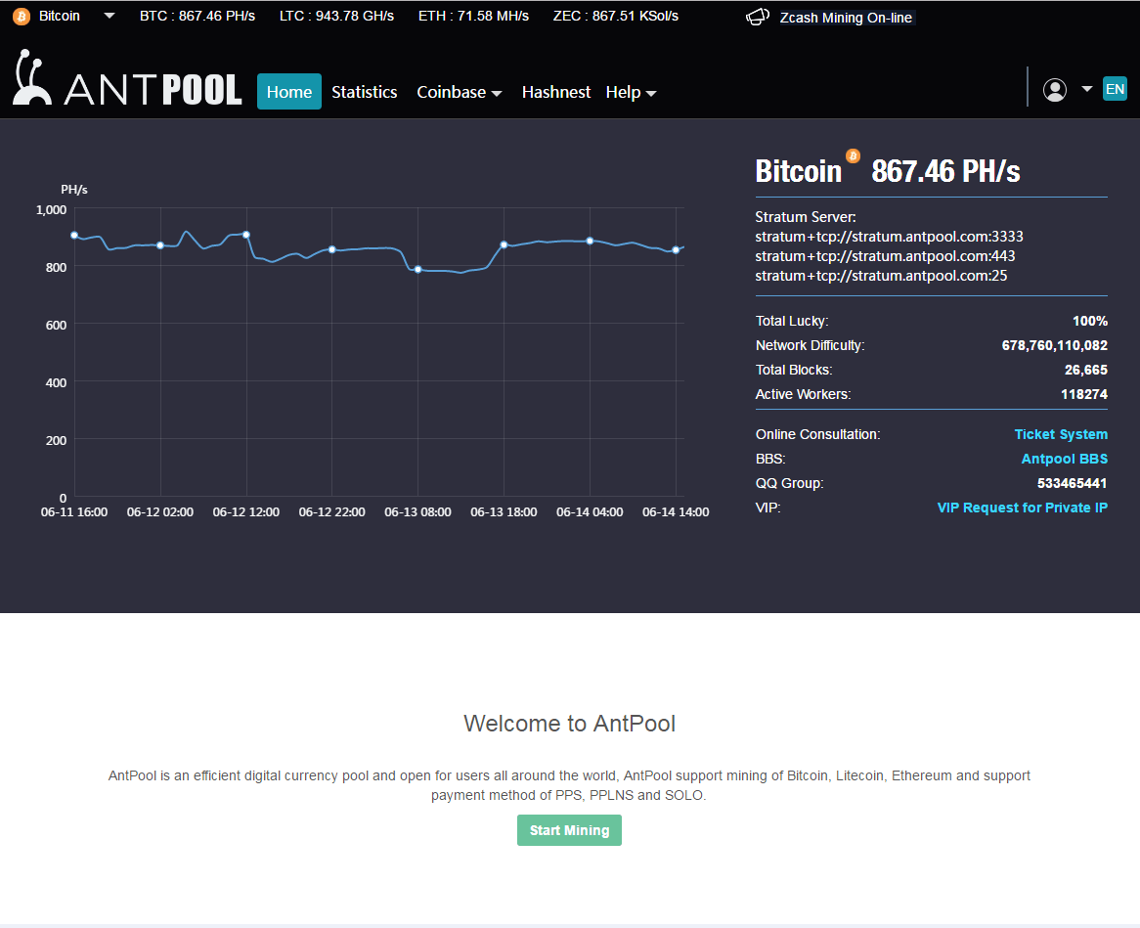Screen dimensions: 1140x928
Task: Click the BTC : 867.46 PH/s ticker
Action: (x=197, y=16)
